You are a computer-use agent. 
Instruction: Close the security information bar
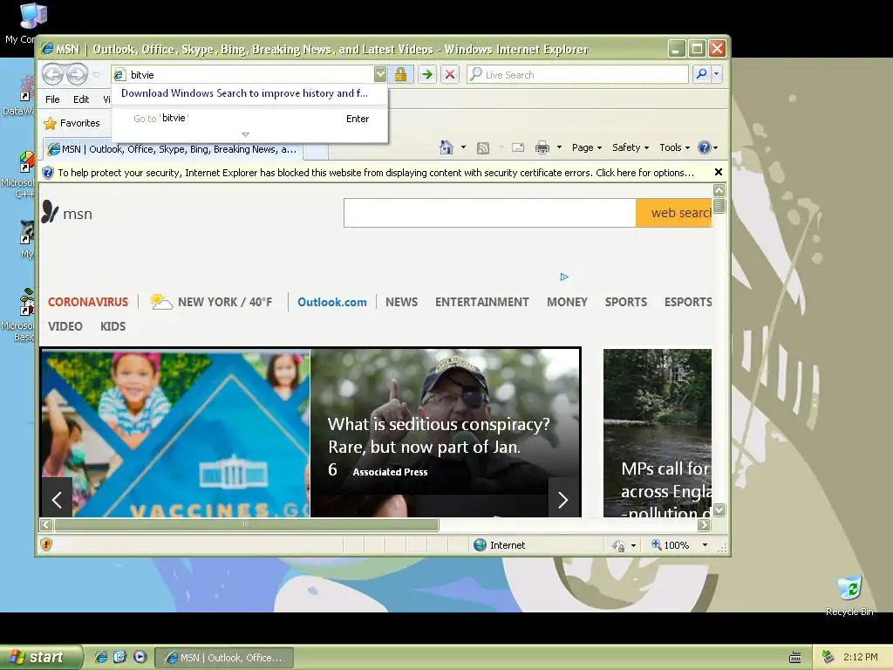[719, 172]
